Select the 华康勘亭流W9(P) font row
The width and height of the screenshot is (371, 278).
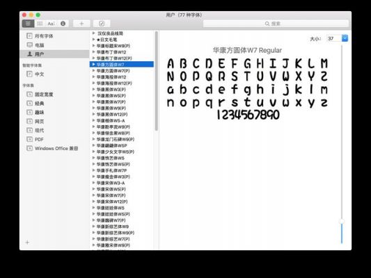pyautogui.click(x=122, y=126)
